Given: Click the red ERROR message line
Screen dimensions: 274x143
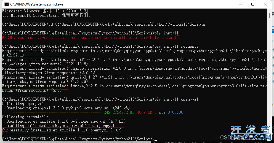Looking at the screenshot, I should click(x=91, y=37).
